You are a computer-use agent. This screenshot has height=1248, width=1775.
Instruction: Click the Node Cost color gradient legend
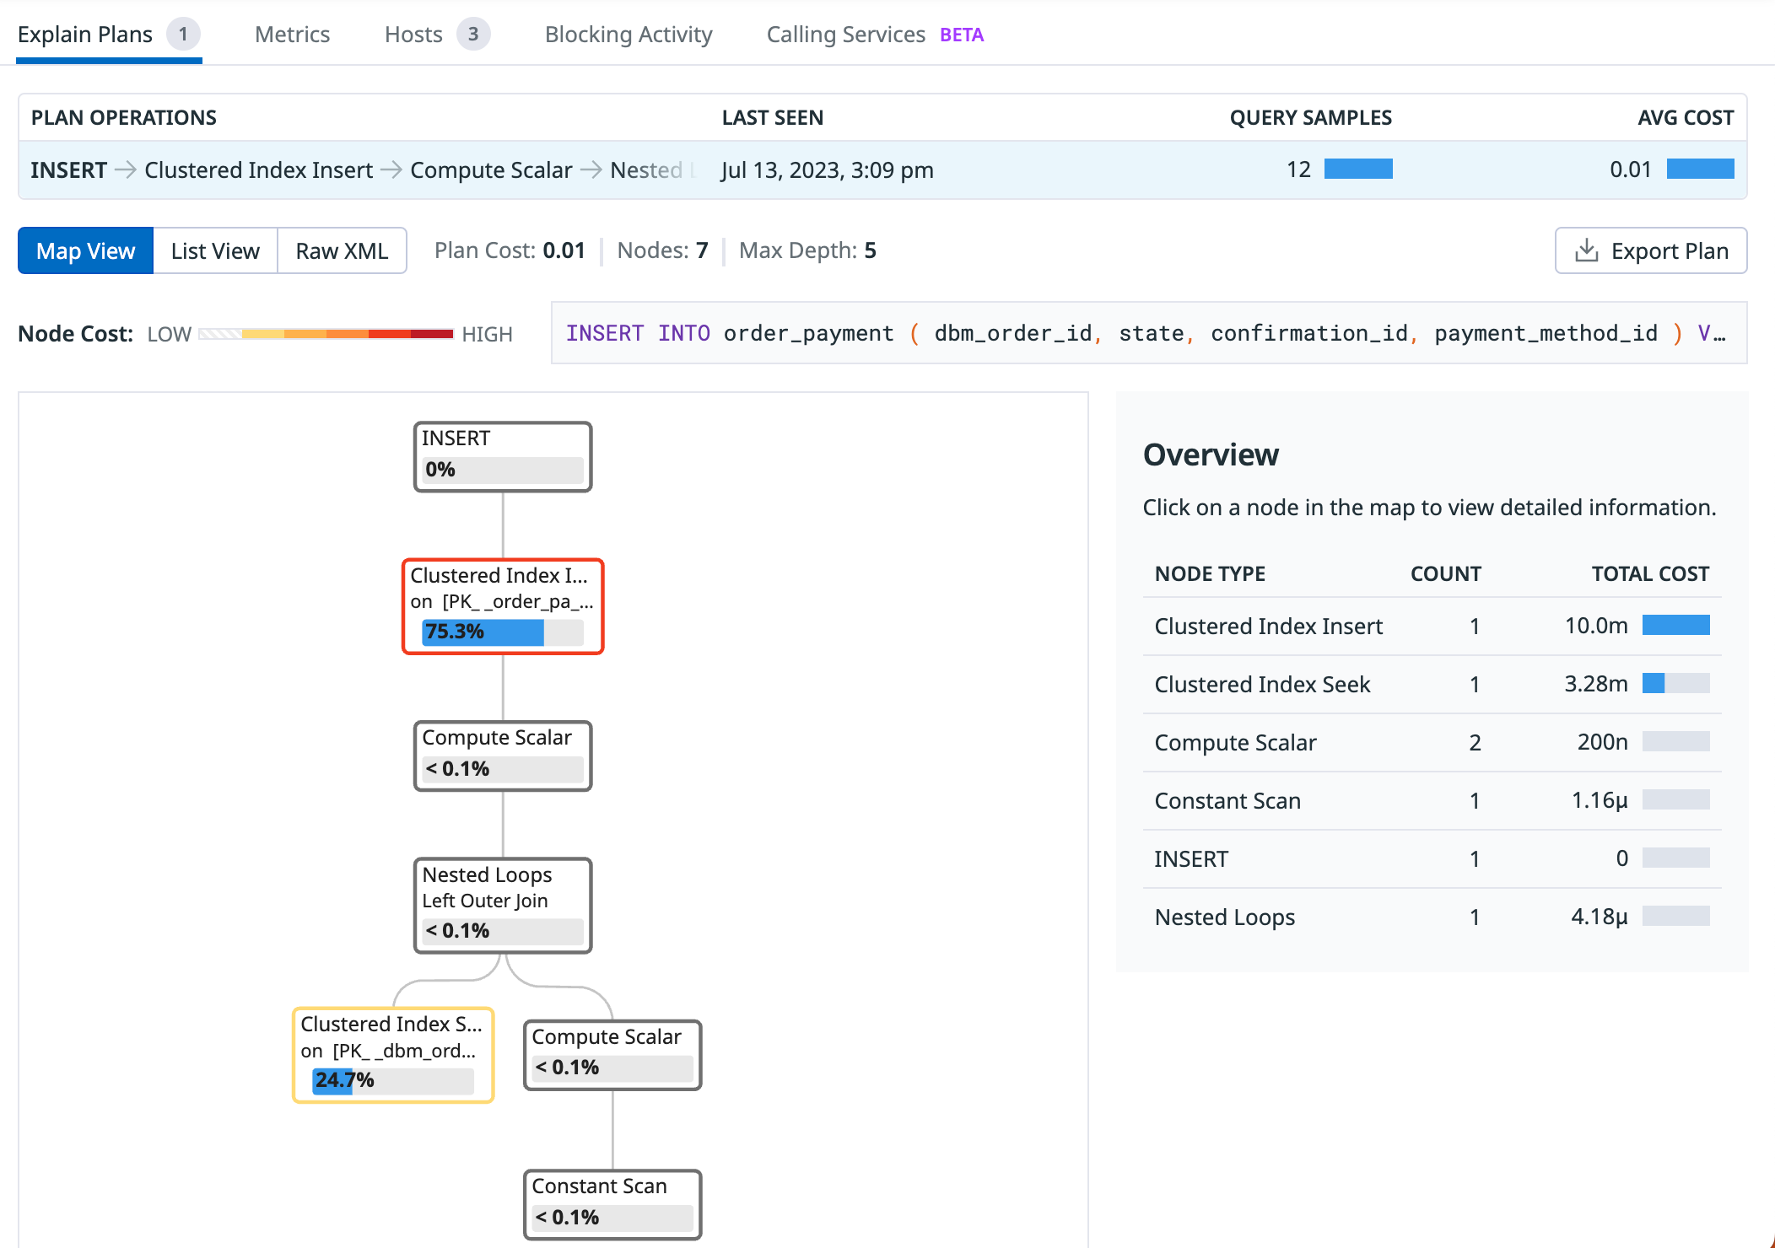(326, 334)
